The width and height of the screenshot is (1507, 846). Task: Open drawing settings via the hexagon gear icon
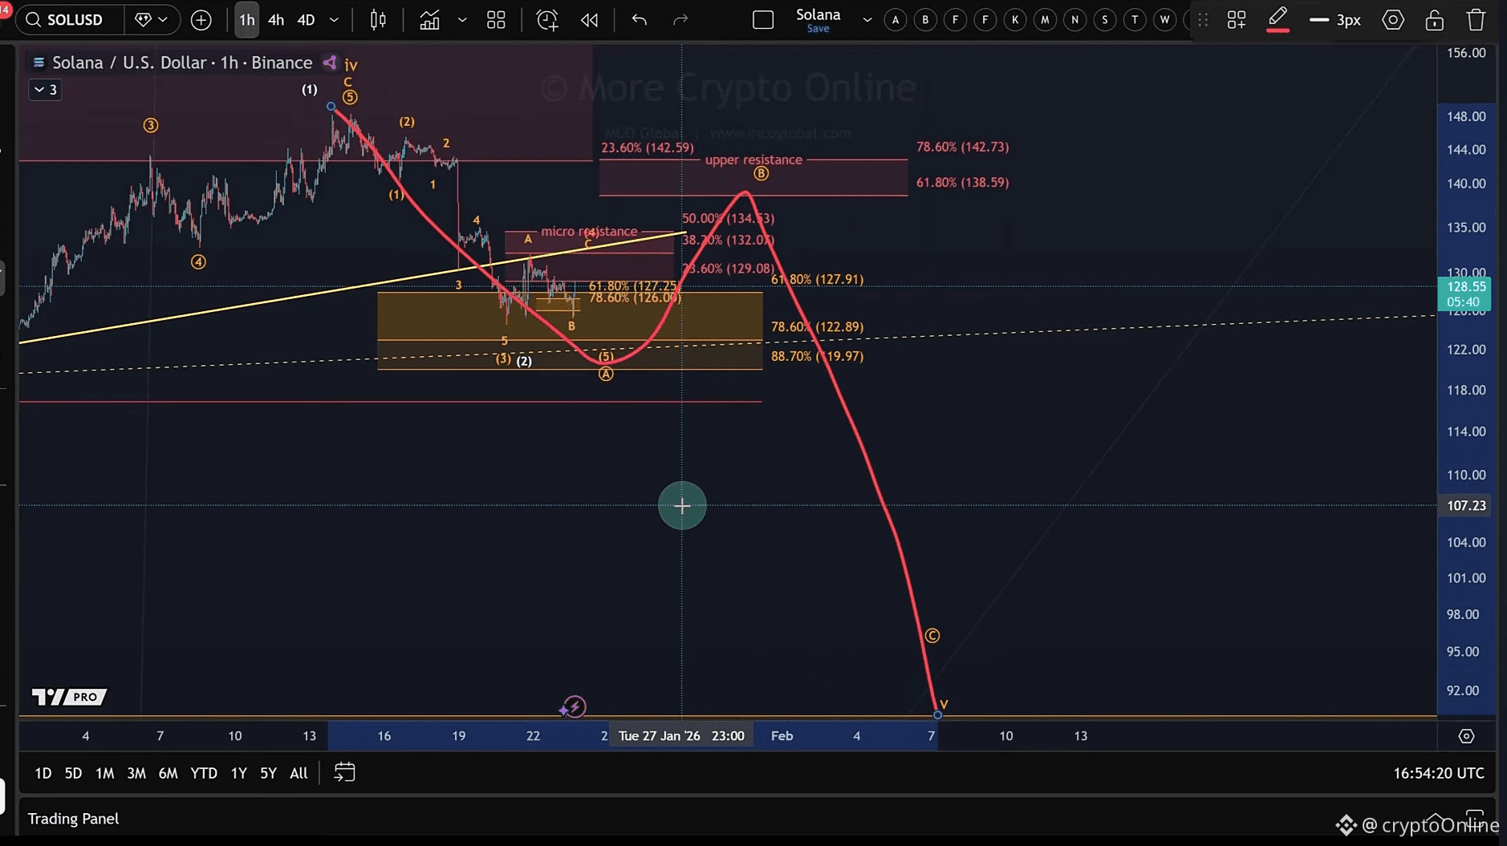pyautogui.click(x=1393, y=20)
